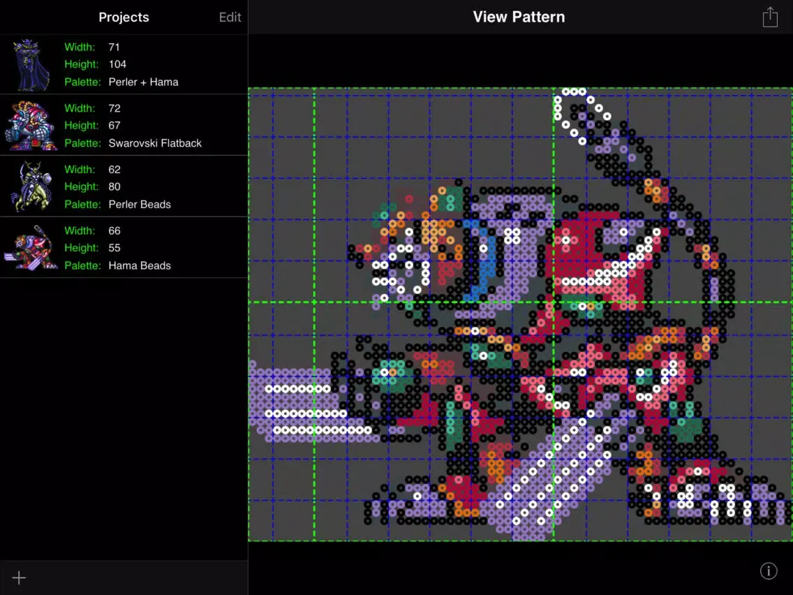The width and height of the screenshot is (793, 595).
Task: Tap the share/export icon
Action: tap(770, 17)
